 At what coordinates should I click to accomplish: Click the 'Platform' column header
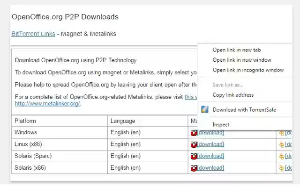tap(25, 121)
